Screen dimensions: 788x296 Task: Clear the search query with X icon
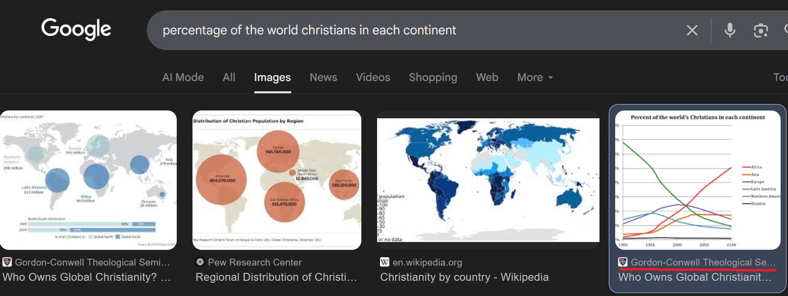pyautogui.click(x=692, y=30)
